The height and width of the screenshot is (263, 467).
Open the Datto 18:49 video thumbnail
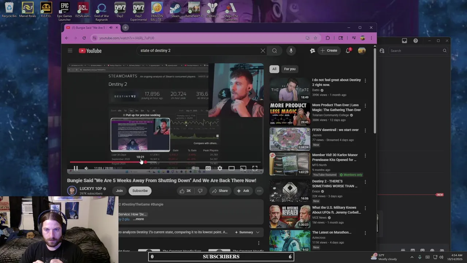(x=290, y=89)
